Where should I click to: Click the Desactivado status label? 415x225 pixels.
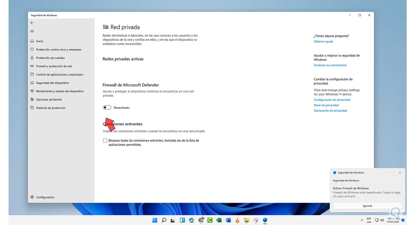(122, 108)
